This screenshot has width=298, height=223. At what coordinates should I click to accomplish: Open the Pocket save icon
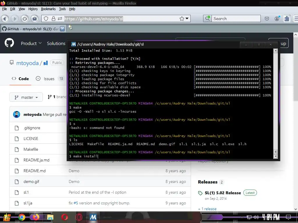[x=267, y=19]
